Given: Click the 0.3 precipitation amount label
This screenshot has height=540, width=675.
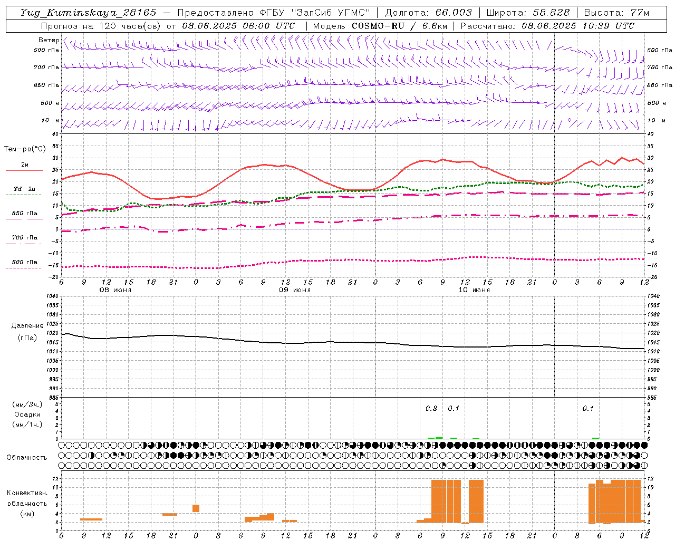Looking at the screenshot, I should pyautogui.click(x=431, y=408).
